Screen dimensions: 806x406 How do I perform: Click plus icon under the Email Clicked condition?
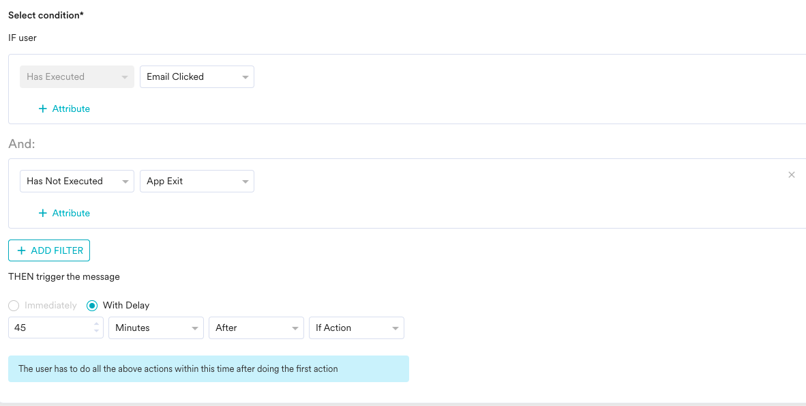43,108
